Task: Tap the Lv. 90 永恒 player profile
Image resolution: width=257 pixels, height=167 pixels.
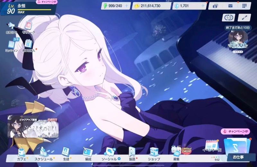Action: tap(28, 9)
